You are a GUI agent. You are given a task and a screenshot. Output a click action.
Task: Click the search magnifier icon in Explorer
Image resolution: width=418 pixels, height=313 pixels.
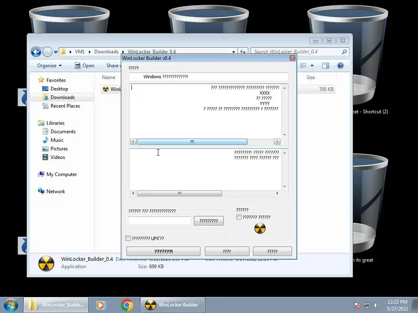click(344, 52)
